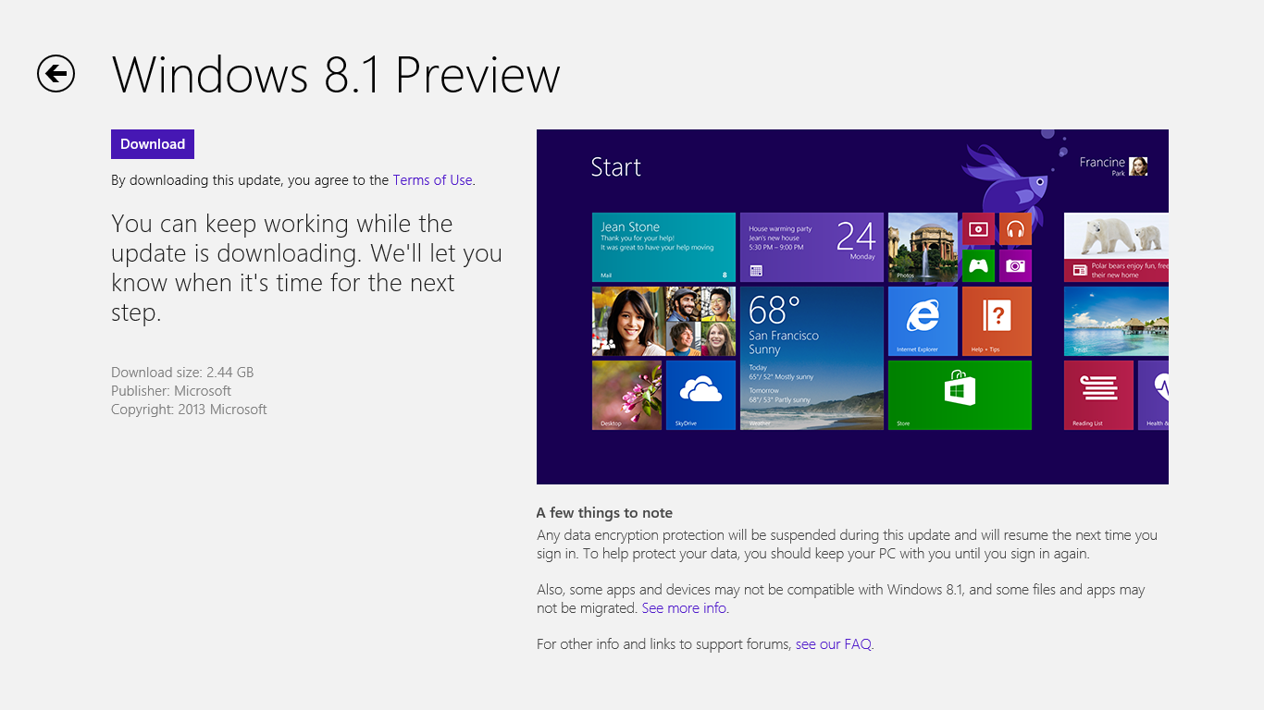Open the Terms of Use link
The width and height of the screenshot is (1264, 710).
coord(432,180)
